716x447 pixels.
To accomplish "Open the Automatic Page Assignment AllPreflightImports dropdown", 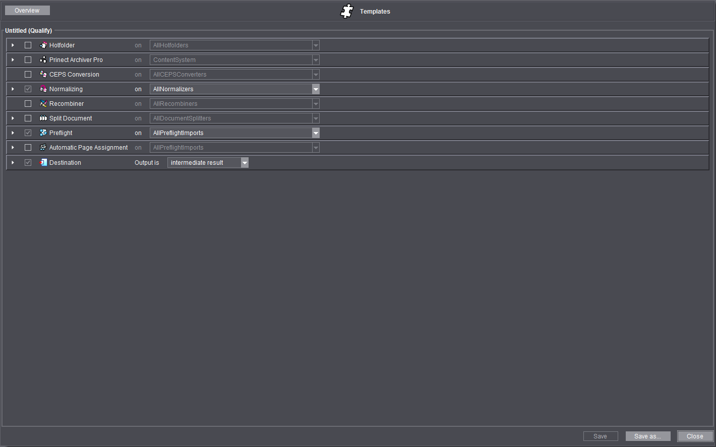I will pos(234,148).
